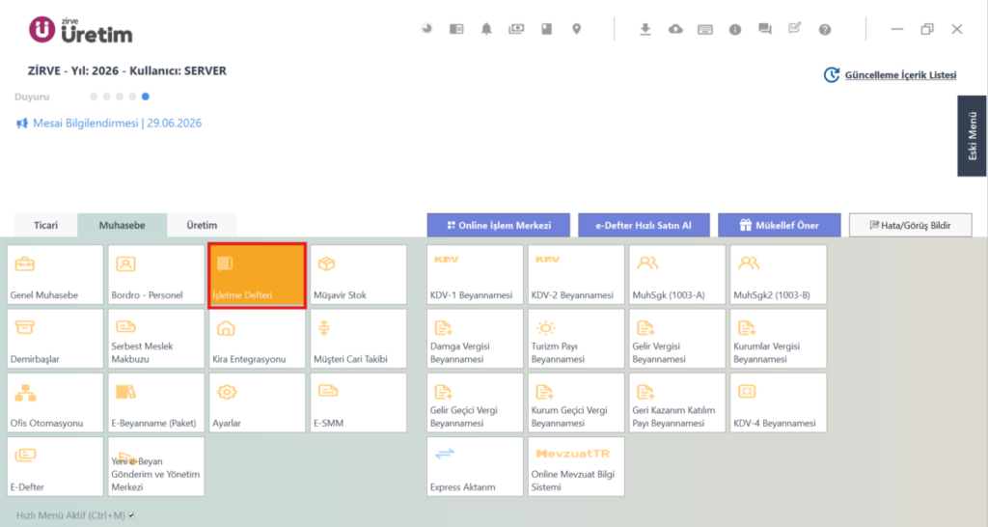Click the location pin icon
Viewport: 988px width, 527px height.
(x=577, y=29)
